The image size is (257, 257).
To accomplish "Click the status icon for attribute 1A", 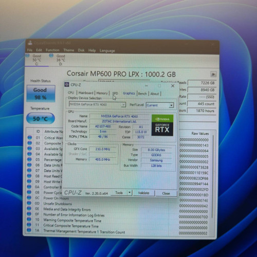I will 29,230.
